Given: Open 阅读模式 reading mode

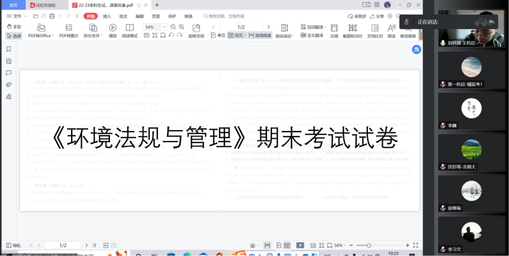Looking at the screenshot, I should [x=130, y=28].
